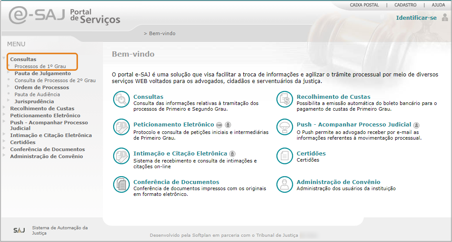
Task: Click the Intimação e Citação circle icon
Action: coord(121,155)
